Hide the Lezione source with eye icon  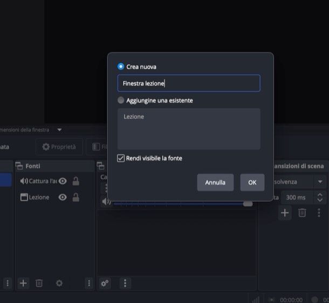(x=63, y=197)
